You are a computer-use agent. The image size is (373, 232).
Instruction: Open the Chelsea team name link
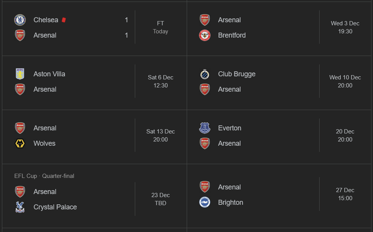click(x=46, y=20)
